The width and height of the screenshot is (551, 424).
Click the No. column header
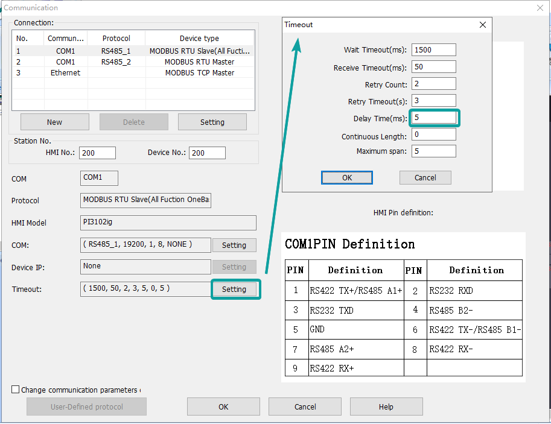28,38
